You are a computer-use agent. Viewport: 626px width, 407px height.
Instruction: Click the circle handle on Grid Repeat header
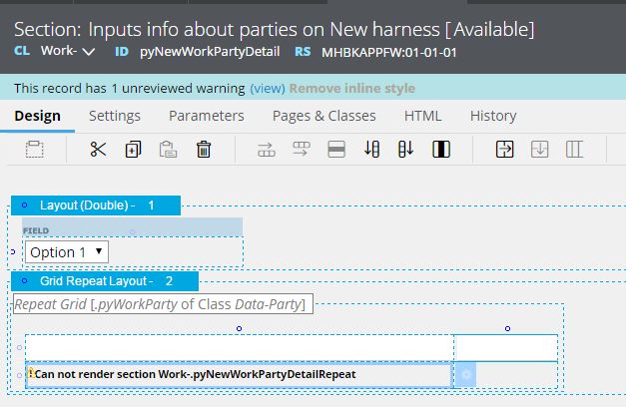tap(24, 281)
